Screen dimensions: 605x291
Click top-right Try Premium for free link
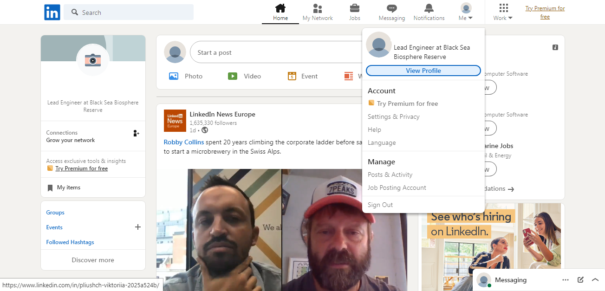(545, 13)
